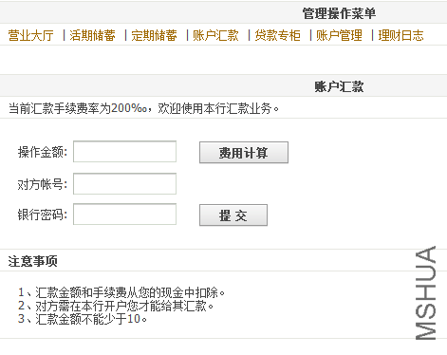This screenshot has width=447, height=355.
Task: Go to 账户管理 page
Action: [x=339, y=35]
